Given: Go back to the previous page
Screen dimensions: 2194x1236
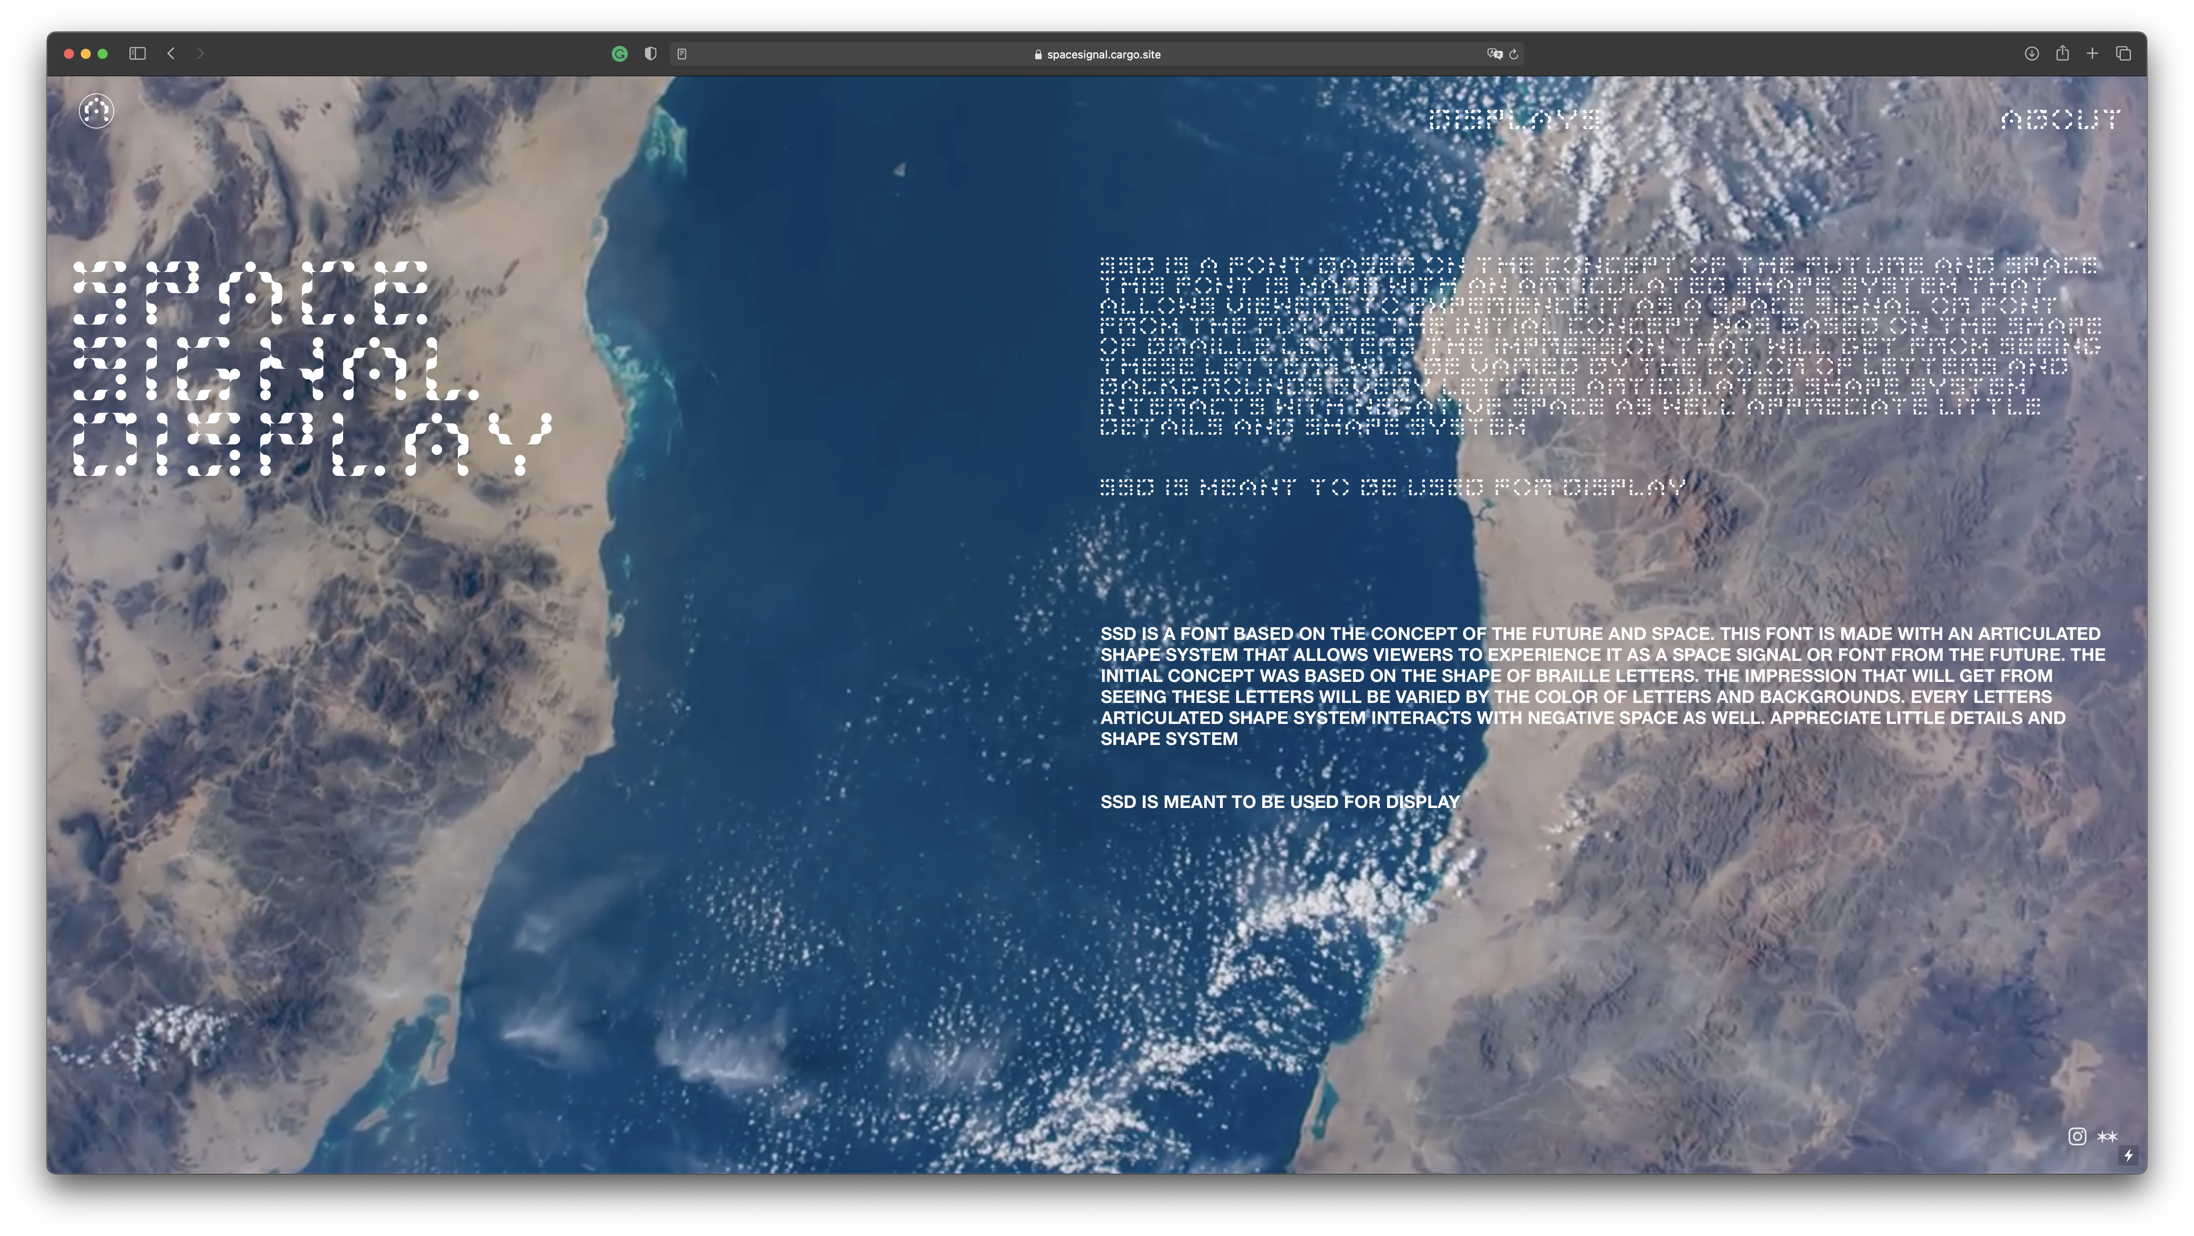Looking at the screenshot, I should point(171,54).
